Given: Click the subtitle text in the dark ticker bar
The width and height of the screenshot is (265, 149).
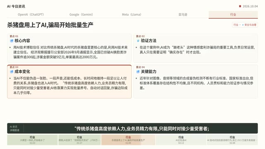Looking at the screenshot, I should [x=142, y=129].
